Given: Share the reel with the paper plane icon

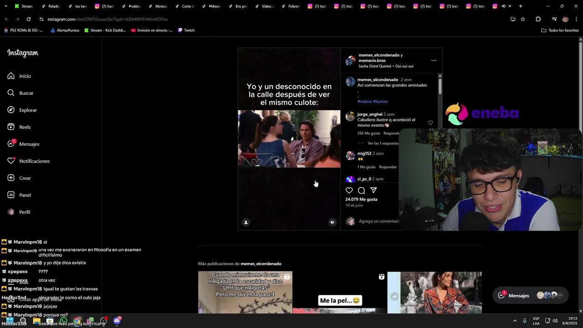Looking at the screenshot, I should coord(373,190).
